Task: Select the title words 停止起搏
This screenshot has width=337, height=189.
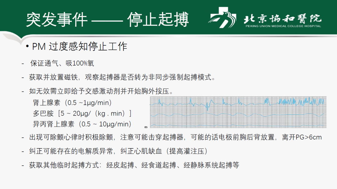Action: (x=158, y=20)
